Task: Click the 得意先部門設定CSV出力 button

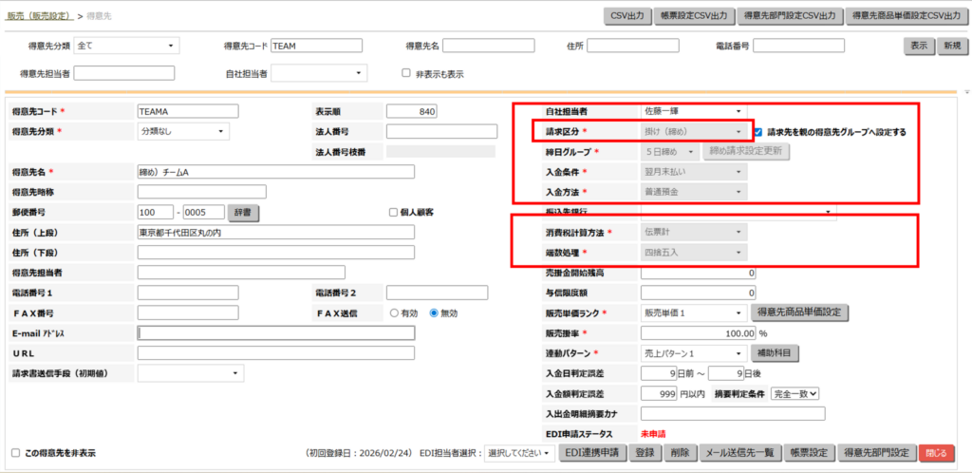Action: (790, 15)
